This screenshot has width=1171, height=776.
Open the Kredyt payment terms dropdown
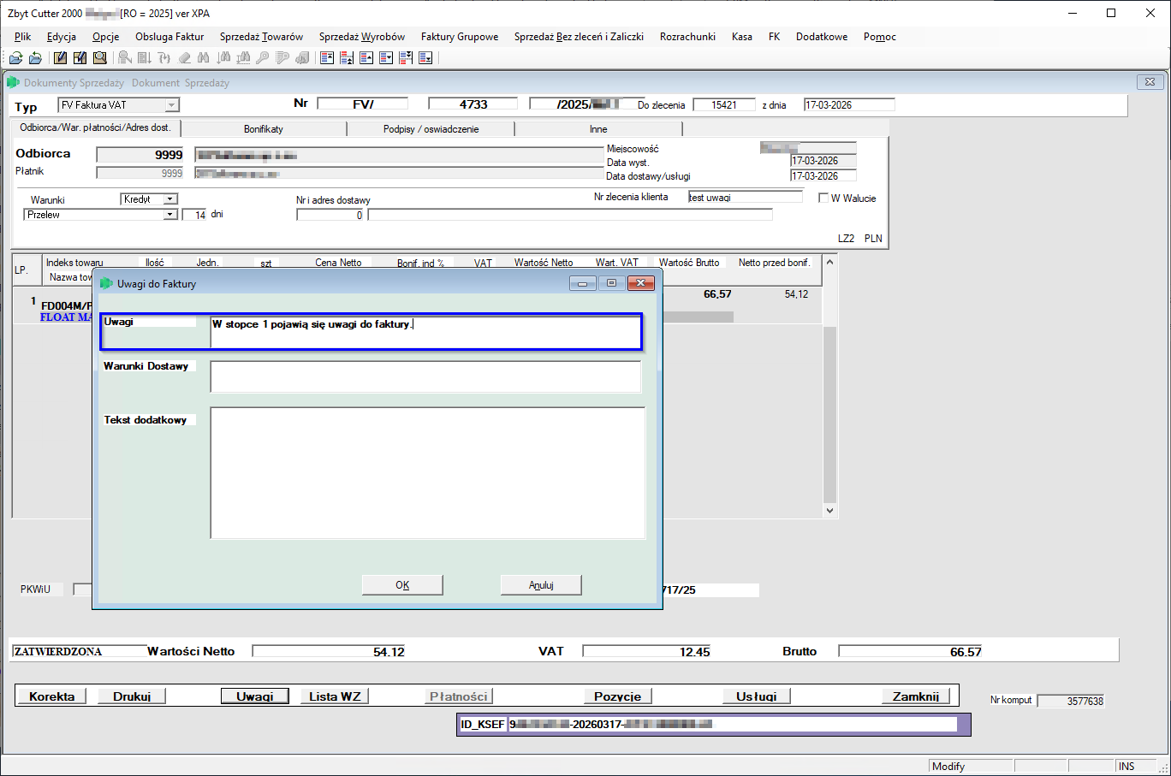pyautogui.click(x=170, y=199)
